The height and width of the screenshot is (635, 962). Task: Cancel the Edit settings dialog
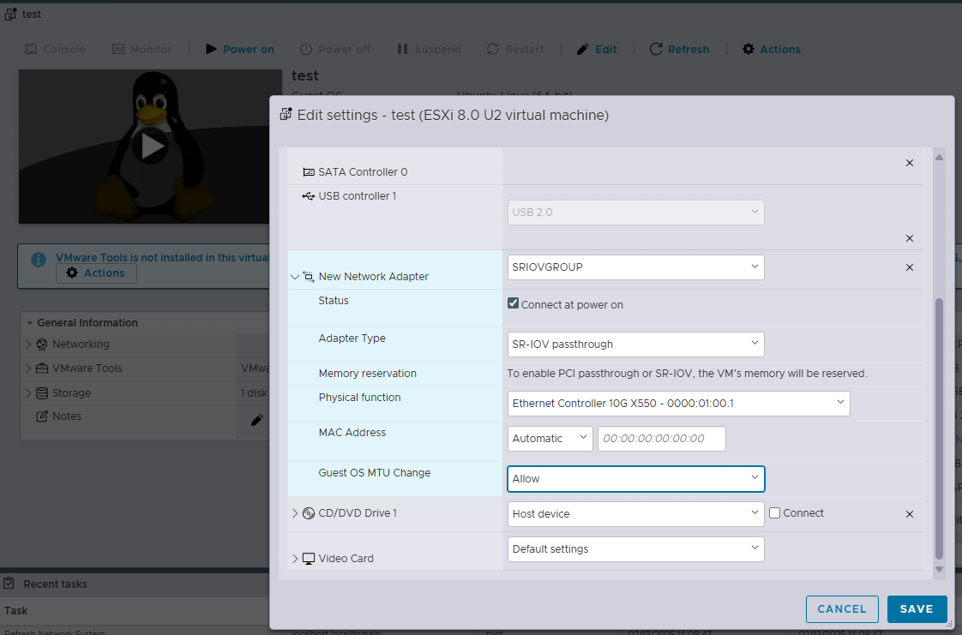tap(842, 609)
